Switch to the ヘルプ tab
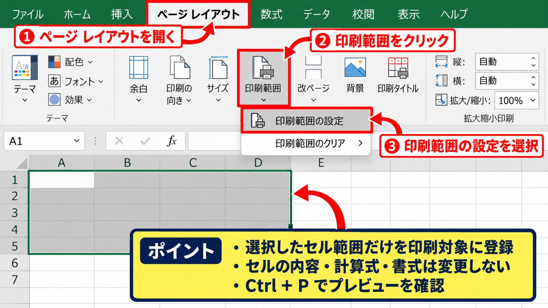Image resolution: width=548 pixels, height=308 pixels. pos(454,14)
